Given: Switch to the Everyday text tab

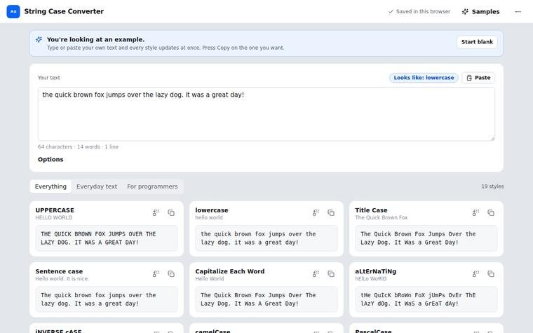Looking at the screenshot, I should 97,186.
